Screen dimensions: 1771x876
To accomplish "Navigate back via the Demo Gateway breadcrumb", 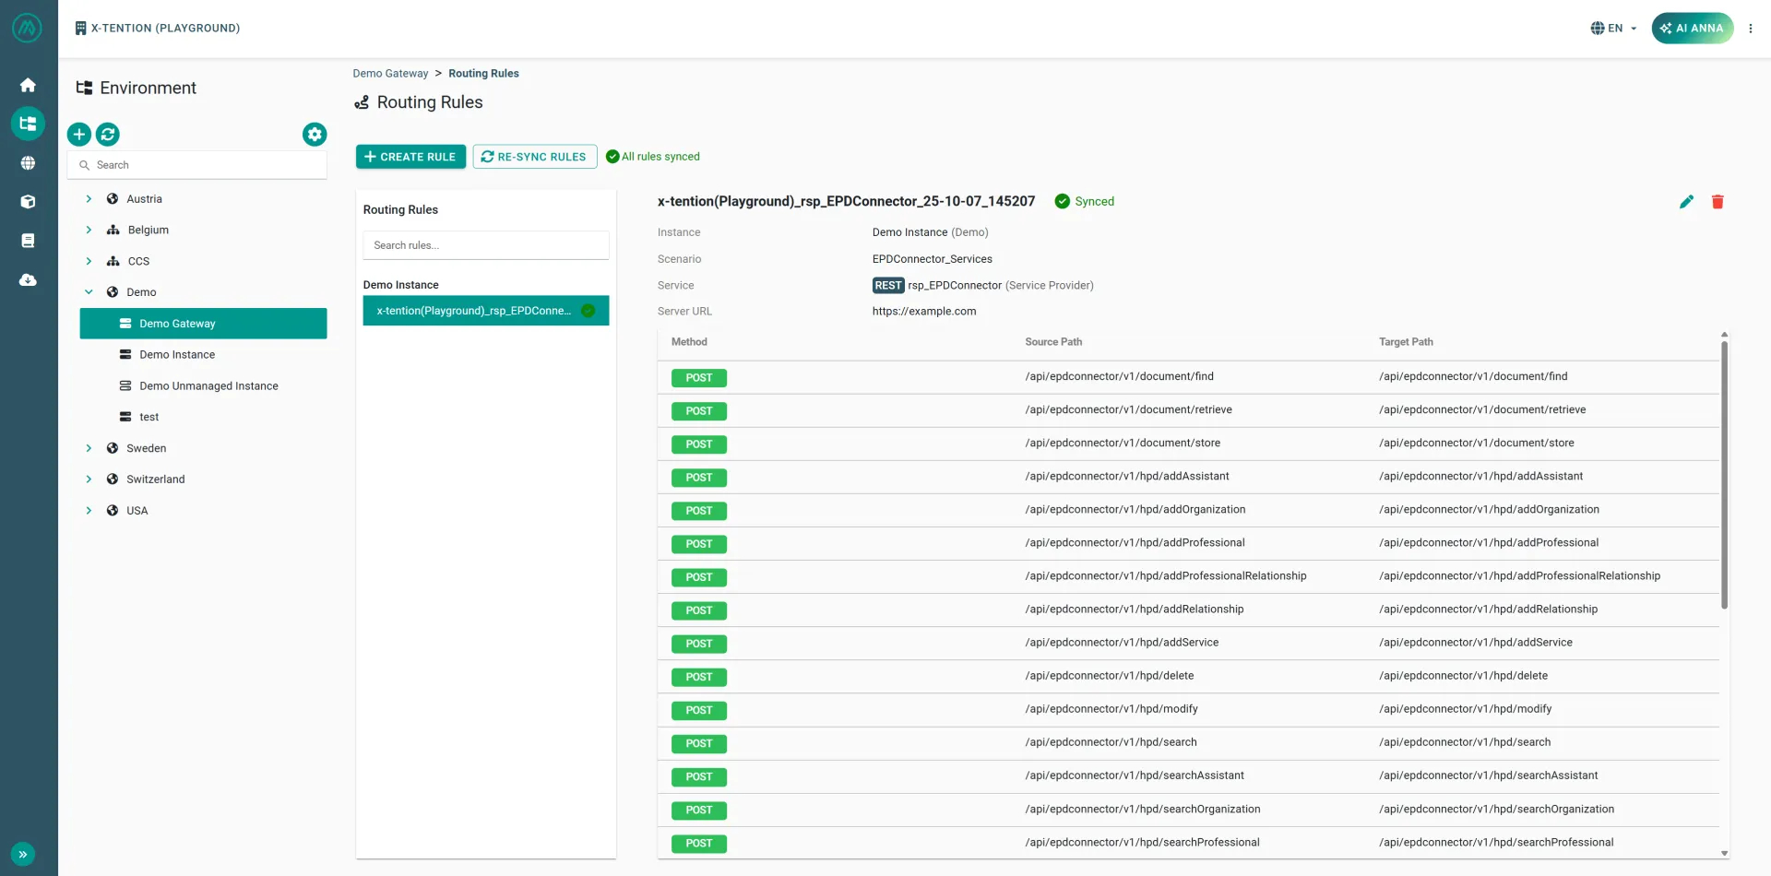I will (x=390, y=73).
